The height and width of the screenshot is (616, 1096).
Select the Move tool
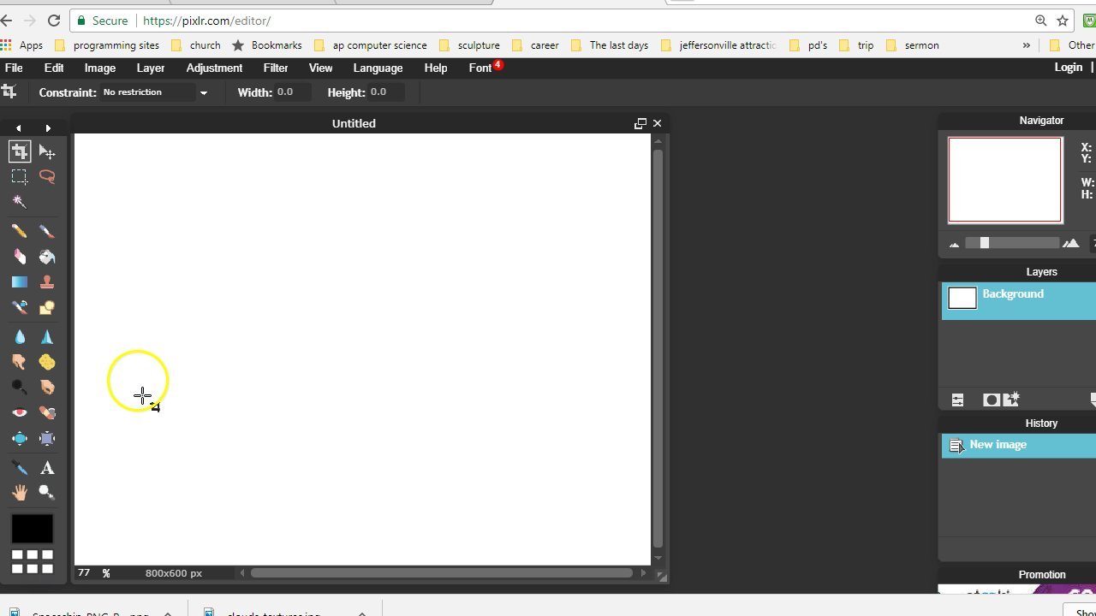[x=47, y=151]
